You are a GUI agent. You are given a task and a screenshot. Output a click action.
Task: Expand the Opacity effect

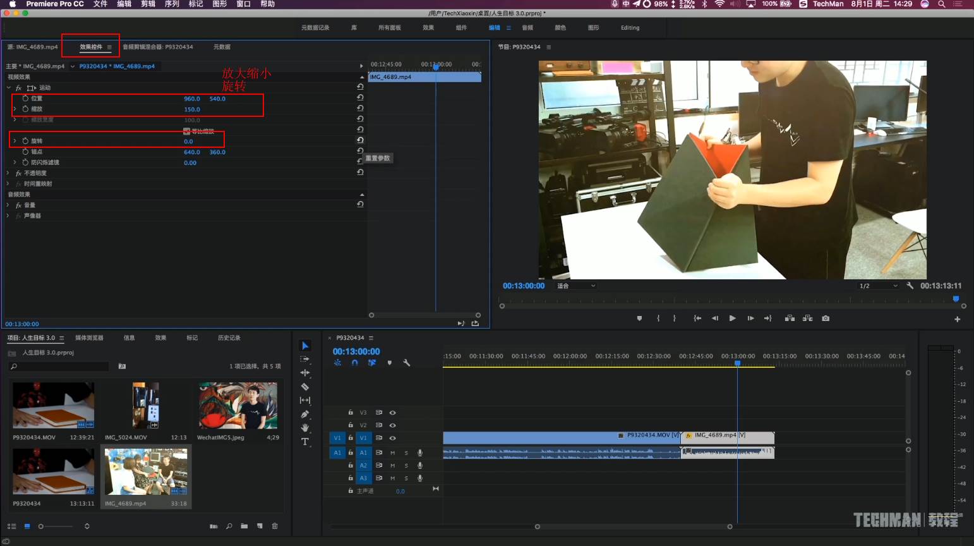click(8, 173)
